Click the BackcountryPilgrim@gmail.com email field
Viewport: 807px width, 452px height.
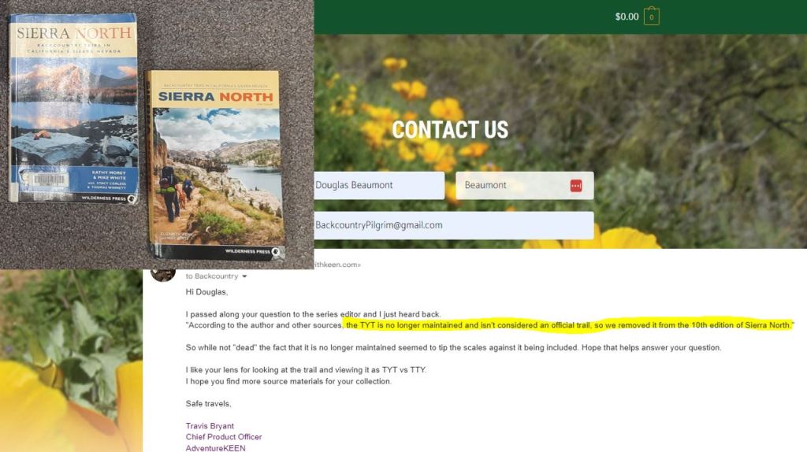pos(454,225)
